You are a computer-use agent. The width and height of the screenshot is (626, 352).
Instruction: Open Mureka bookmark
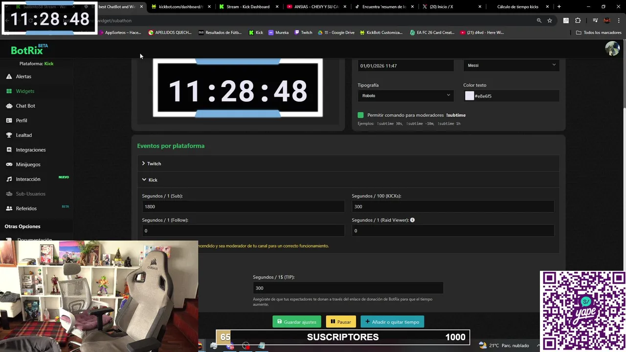tap(278, 32)
